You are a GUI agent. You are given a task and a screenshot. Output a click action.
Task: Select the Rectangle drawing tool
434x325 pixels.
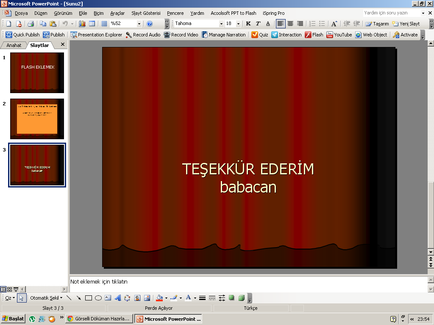pos(89,298)
